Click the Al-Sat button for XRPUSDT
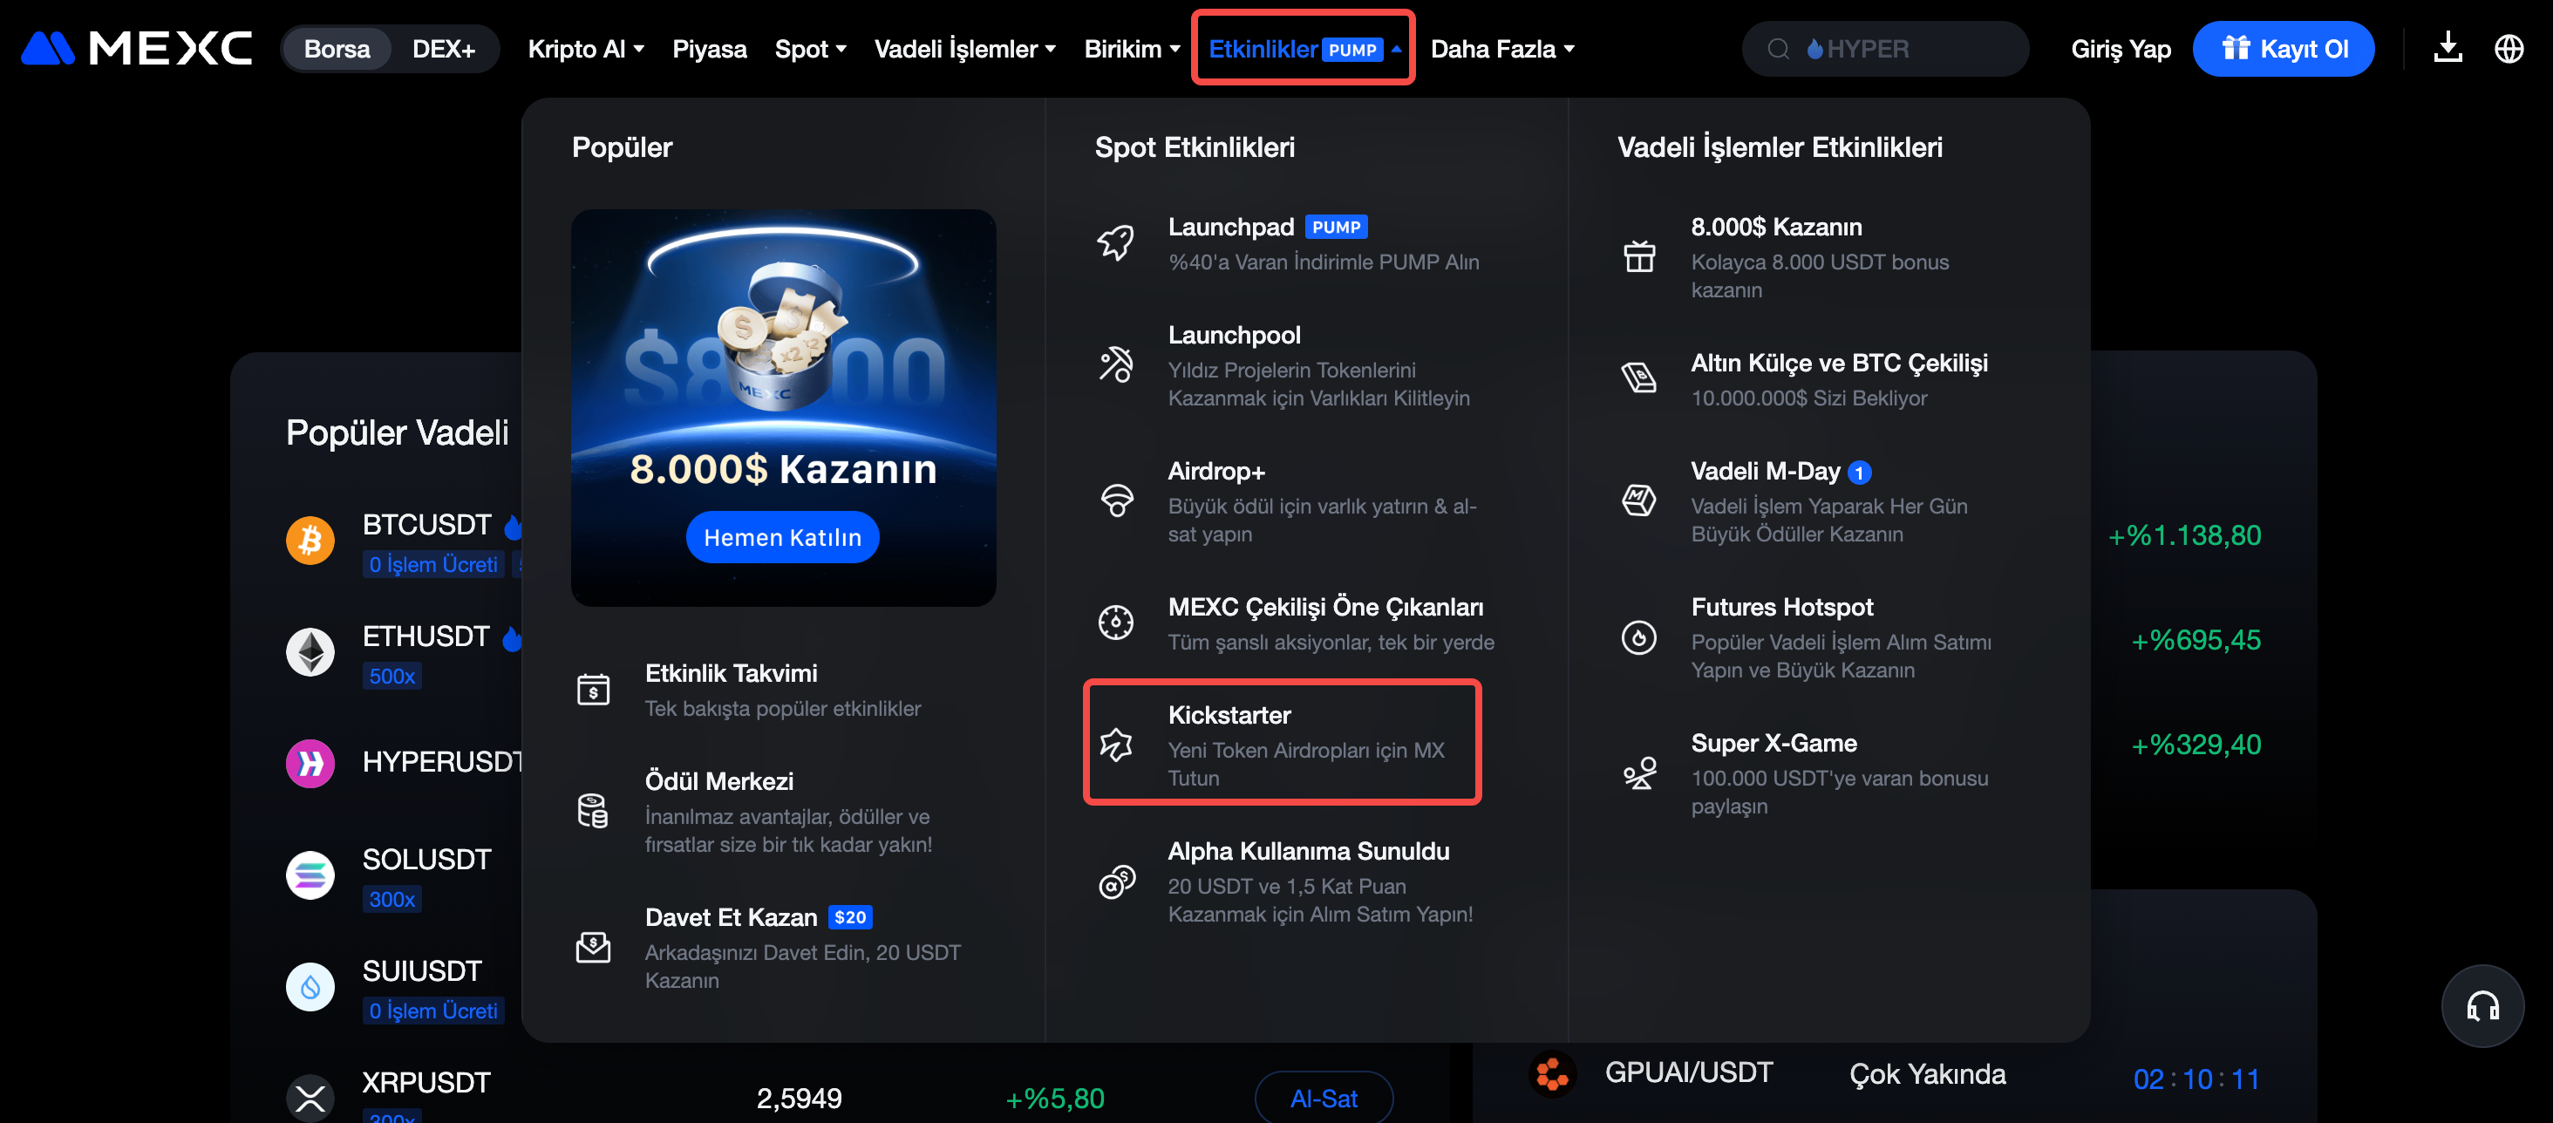This screenshot has height=1123, width=2553. click(1323, 1097)
